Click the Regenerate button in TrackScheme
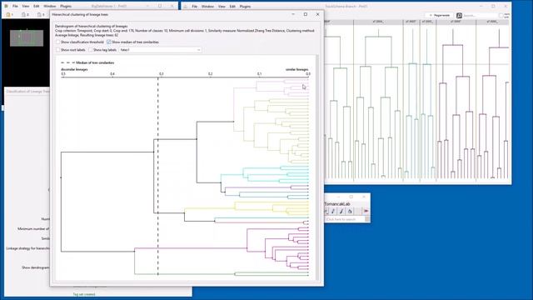Image resolution: width=533 pixels, height=300 pixels. coord(440,15)
